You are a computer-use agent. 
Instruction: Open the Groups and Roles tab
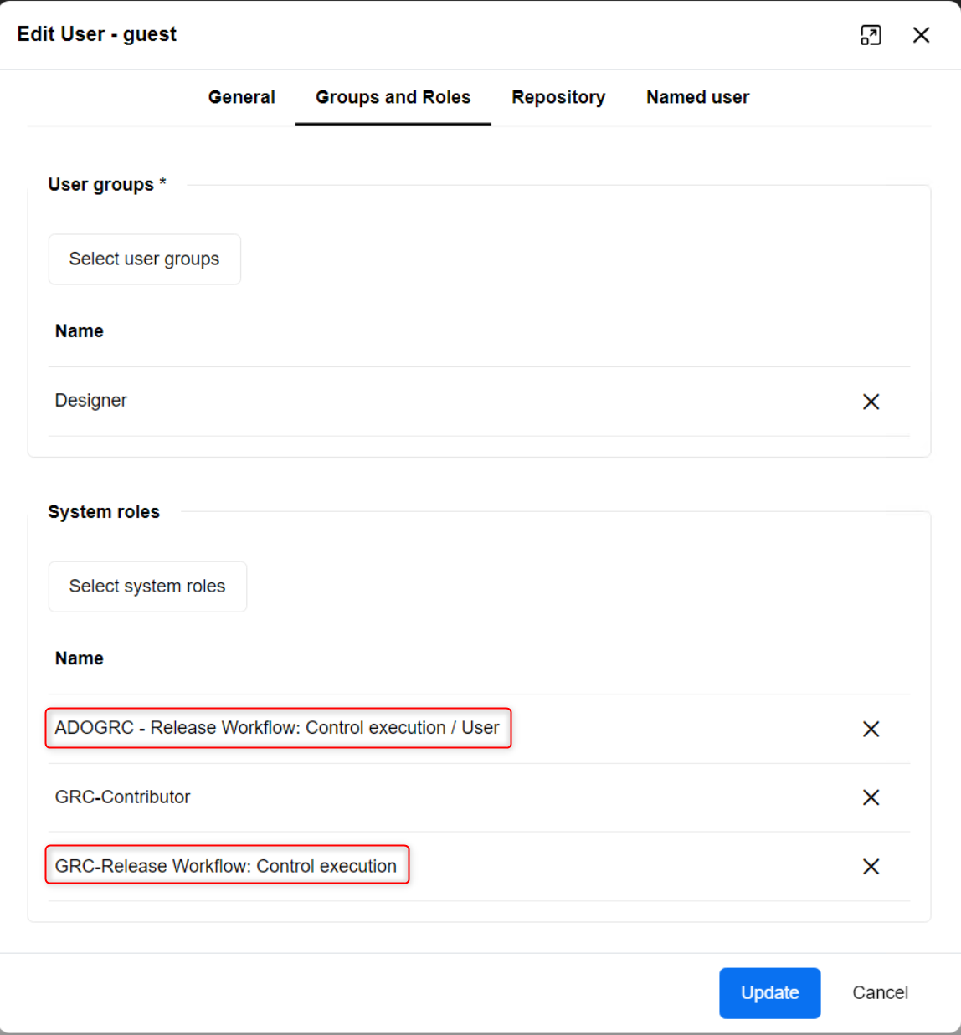click(393, 97)
